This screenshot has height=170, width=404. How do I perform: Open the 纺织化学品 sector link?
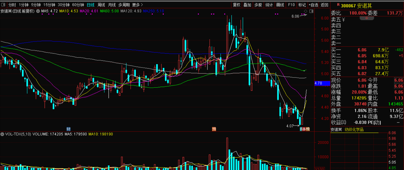pyautogui.click(x=354, y=129)
